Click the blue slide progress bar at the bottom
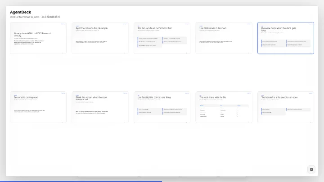 tap(81, 182)
